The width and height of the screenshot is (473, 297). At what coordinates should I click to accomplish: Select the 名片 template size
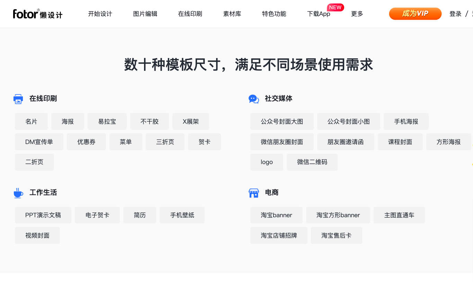31,121
